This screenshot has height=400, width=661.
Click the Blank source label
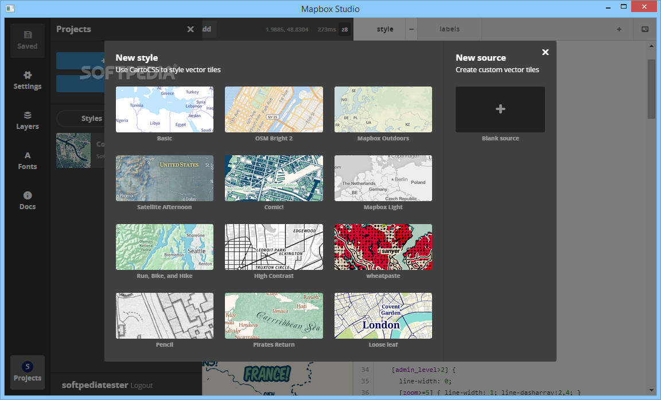[500, 138]
